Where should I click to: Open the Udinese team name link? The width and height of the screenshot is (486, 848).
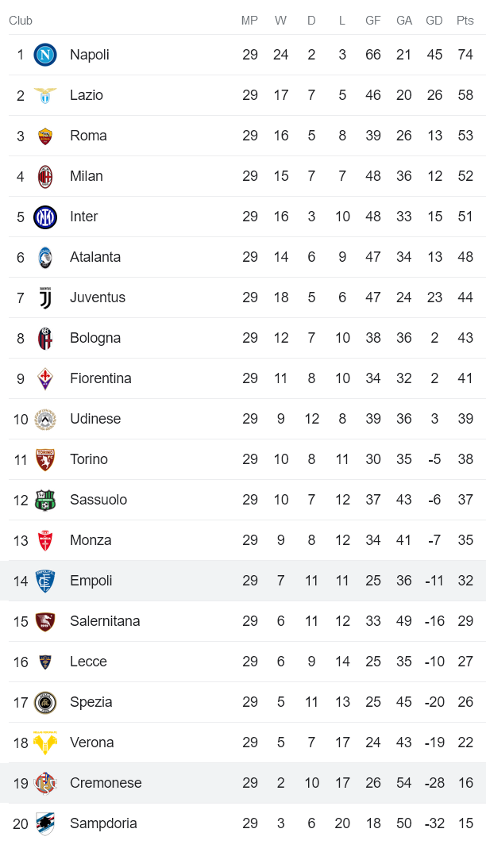click(96, 419)
